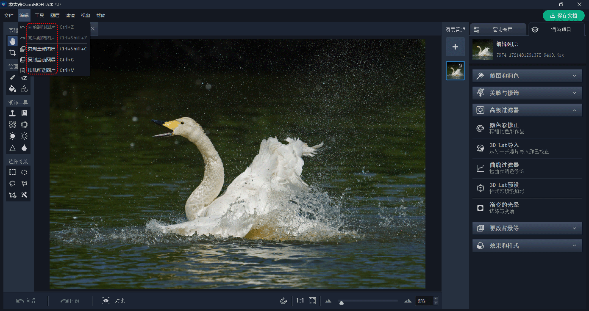Click the 63% zoom percentage field
589x311 pixels.
point(424,301)
